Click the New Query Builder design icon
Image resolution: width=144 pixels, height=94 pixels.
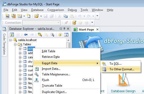point(13,16)
